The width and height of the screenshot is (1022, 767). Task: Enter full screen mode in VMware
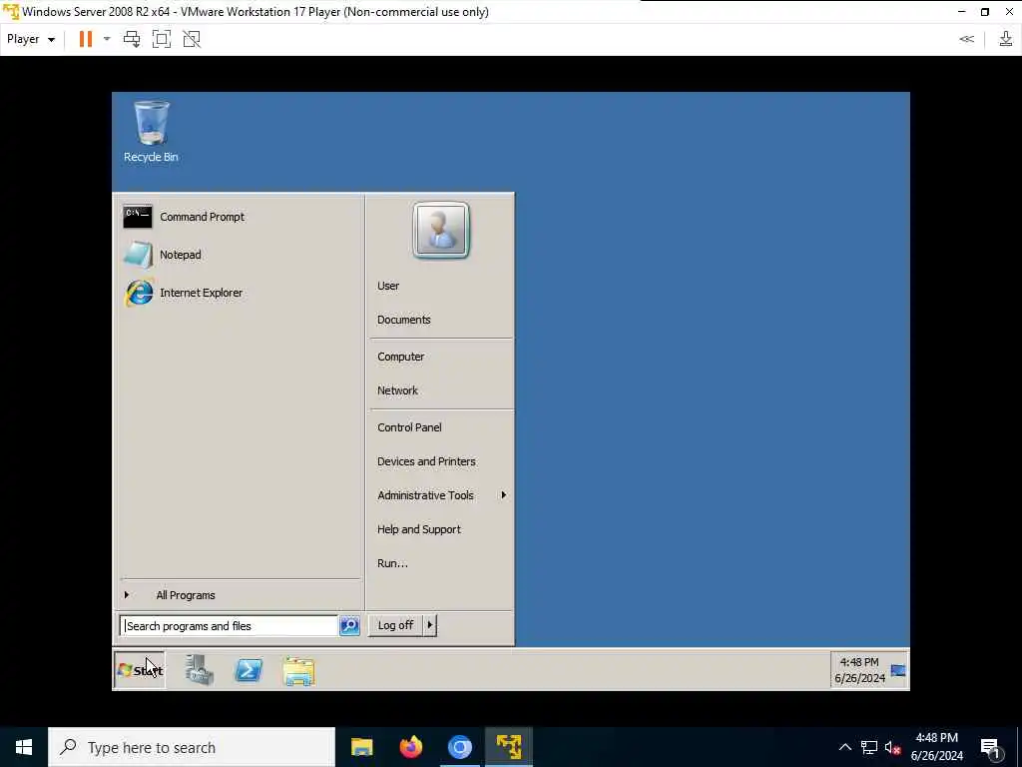coord(162,39)
